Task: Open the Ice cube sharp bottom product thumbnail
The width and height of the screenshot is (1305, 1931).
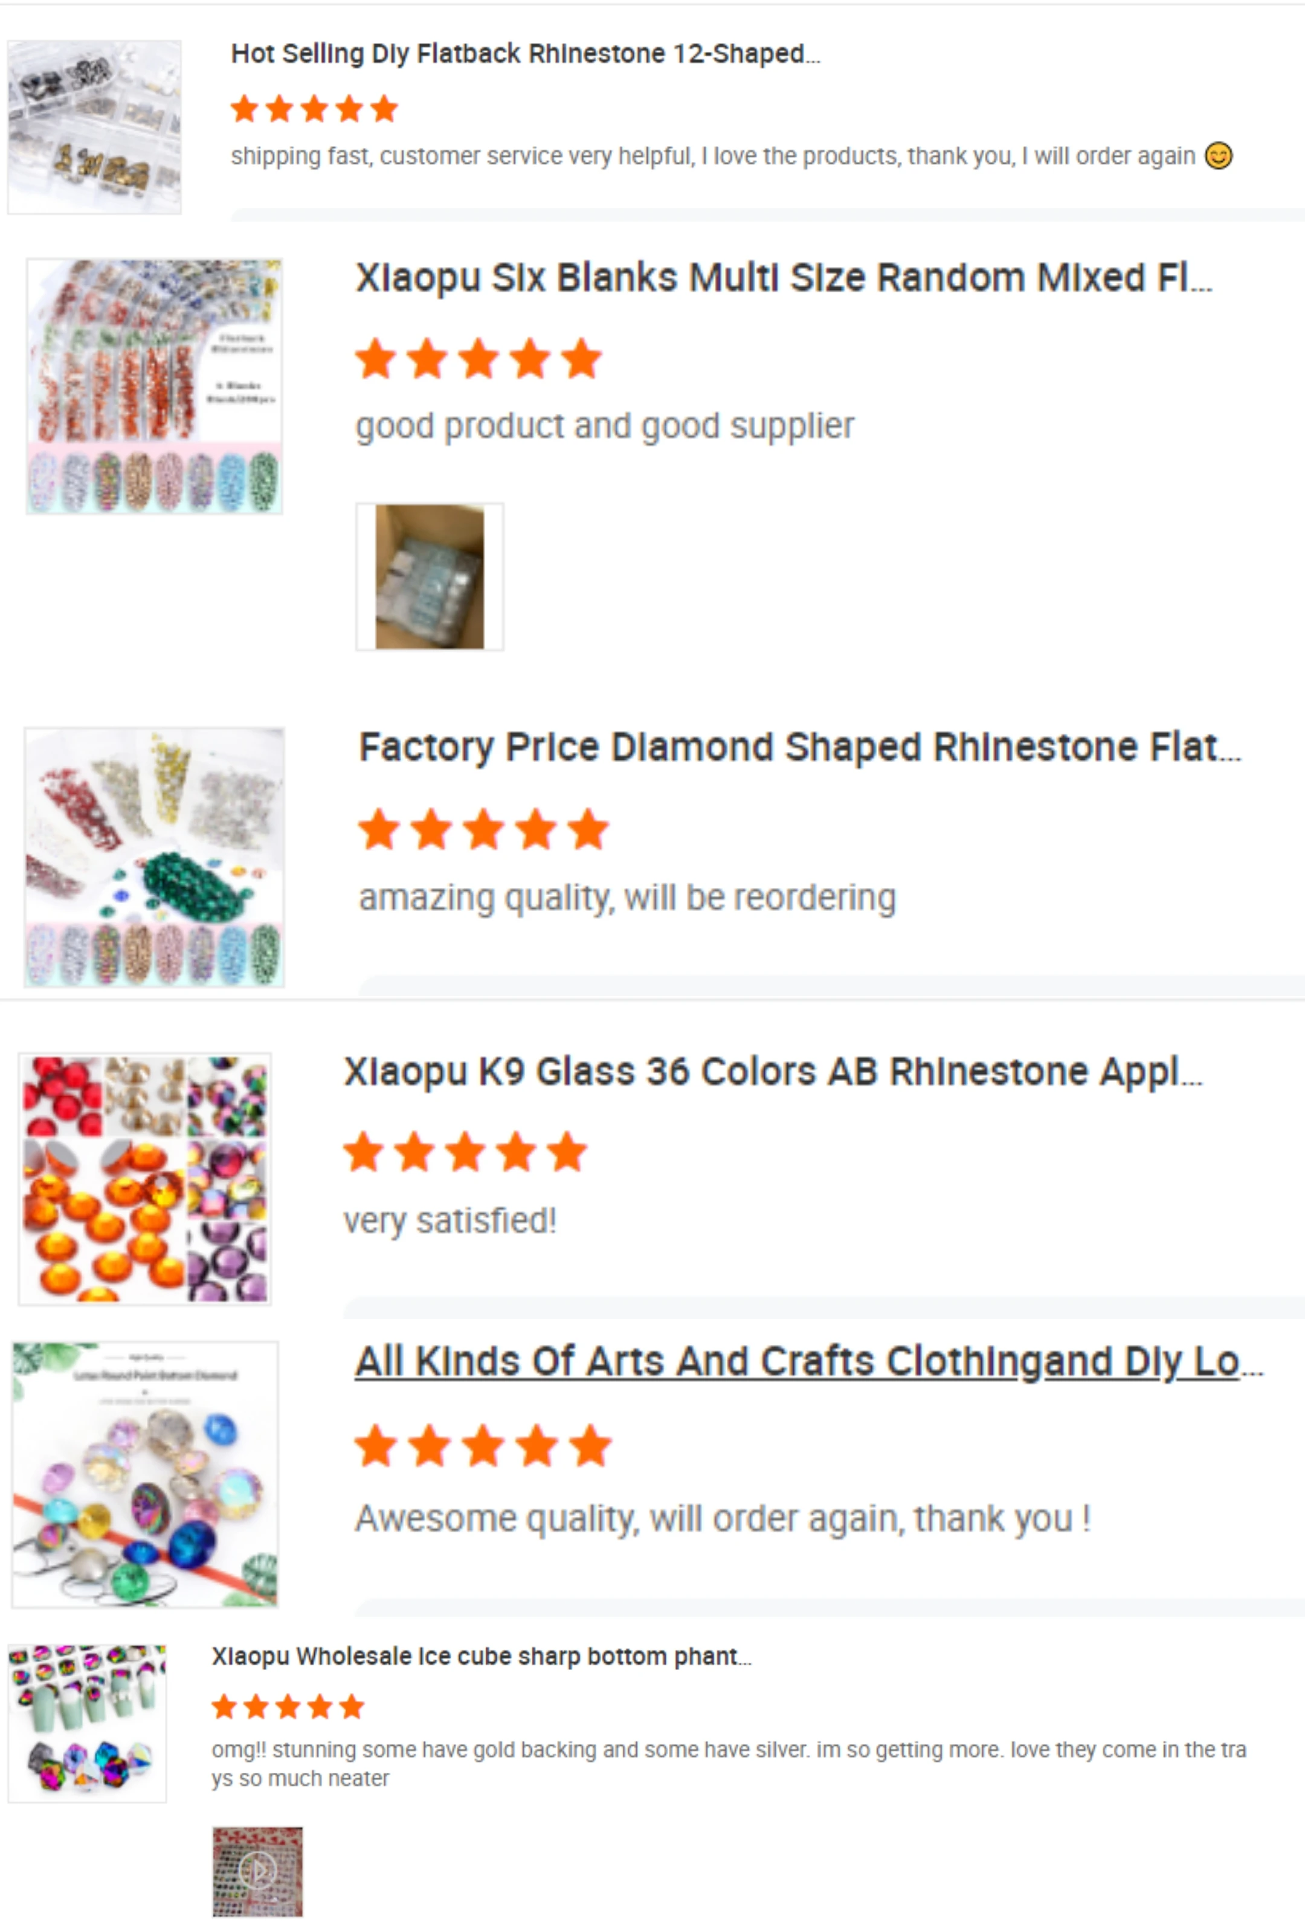Action: coord(87,1723)
